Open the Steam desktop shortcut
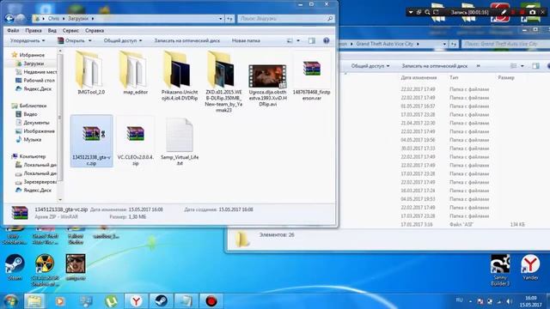The width and height of the screenshot is (550, 309). (15, 267)
